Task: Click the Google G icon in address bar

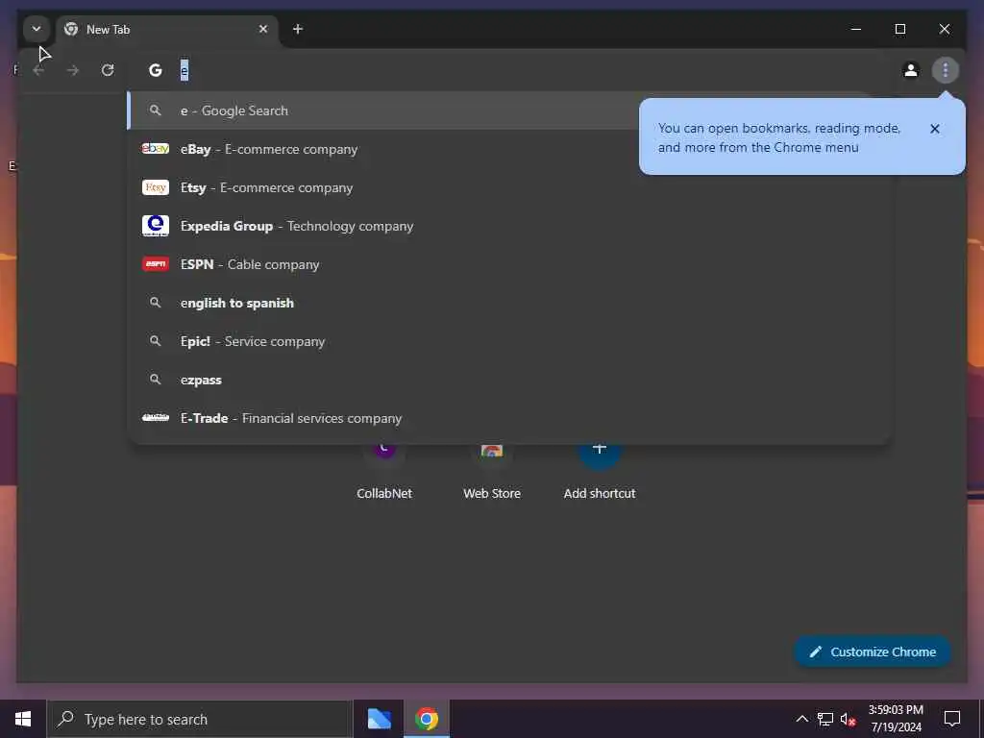Action: click(156, 70)
